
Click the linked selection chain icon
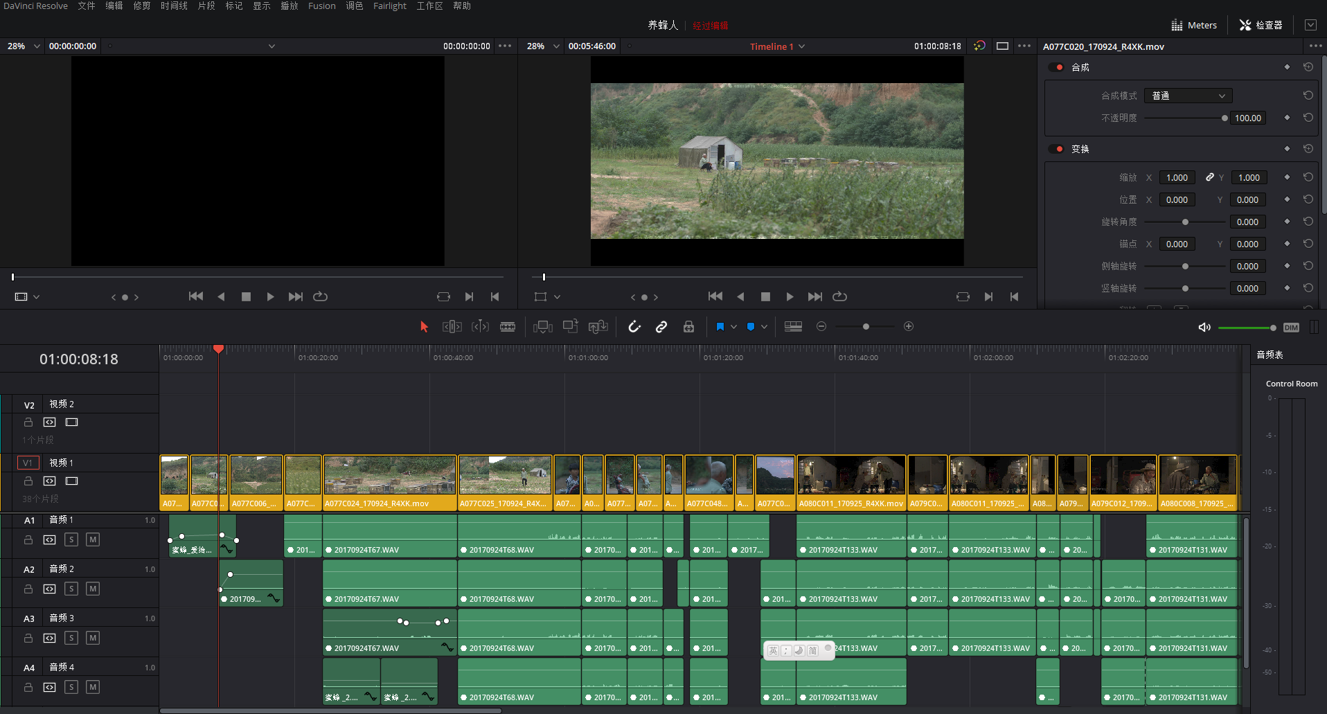[x=661, y=327]
